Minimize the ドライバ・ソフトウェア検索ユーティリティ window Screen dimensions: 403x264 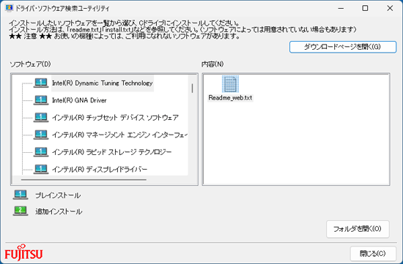(x=341, y=8)
